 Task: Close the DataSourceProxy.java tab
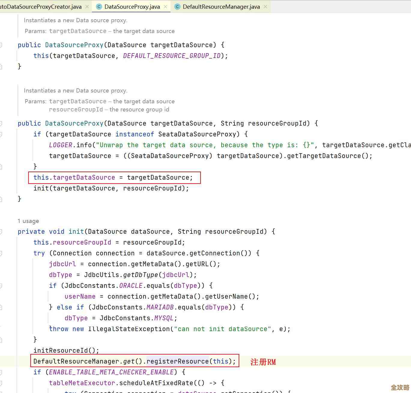click(165, 7)
